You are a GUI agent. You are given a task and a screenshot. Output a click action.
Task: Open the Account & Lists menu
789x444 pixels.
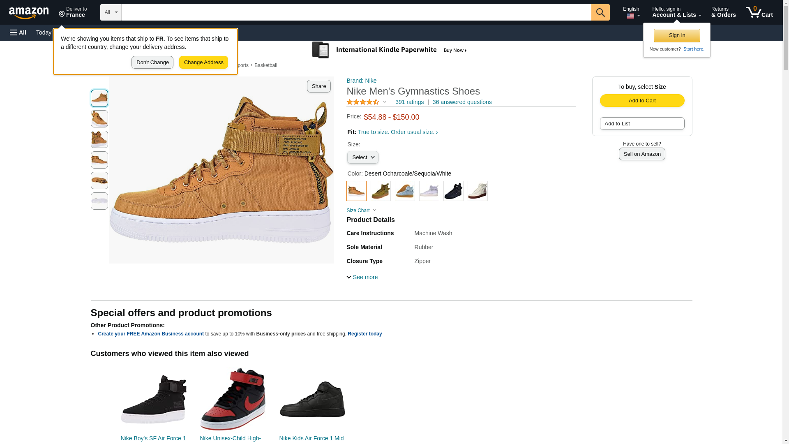point(676,12)
